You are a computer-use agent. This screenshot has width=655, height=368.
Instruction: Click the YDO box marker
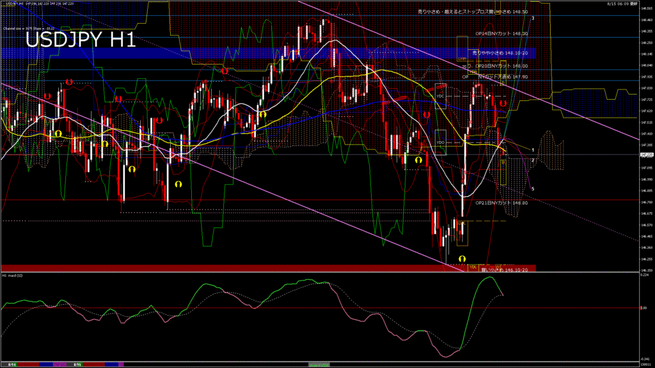[x=440, y=142]
